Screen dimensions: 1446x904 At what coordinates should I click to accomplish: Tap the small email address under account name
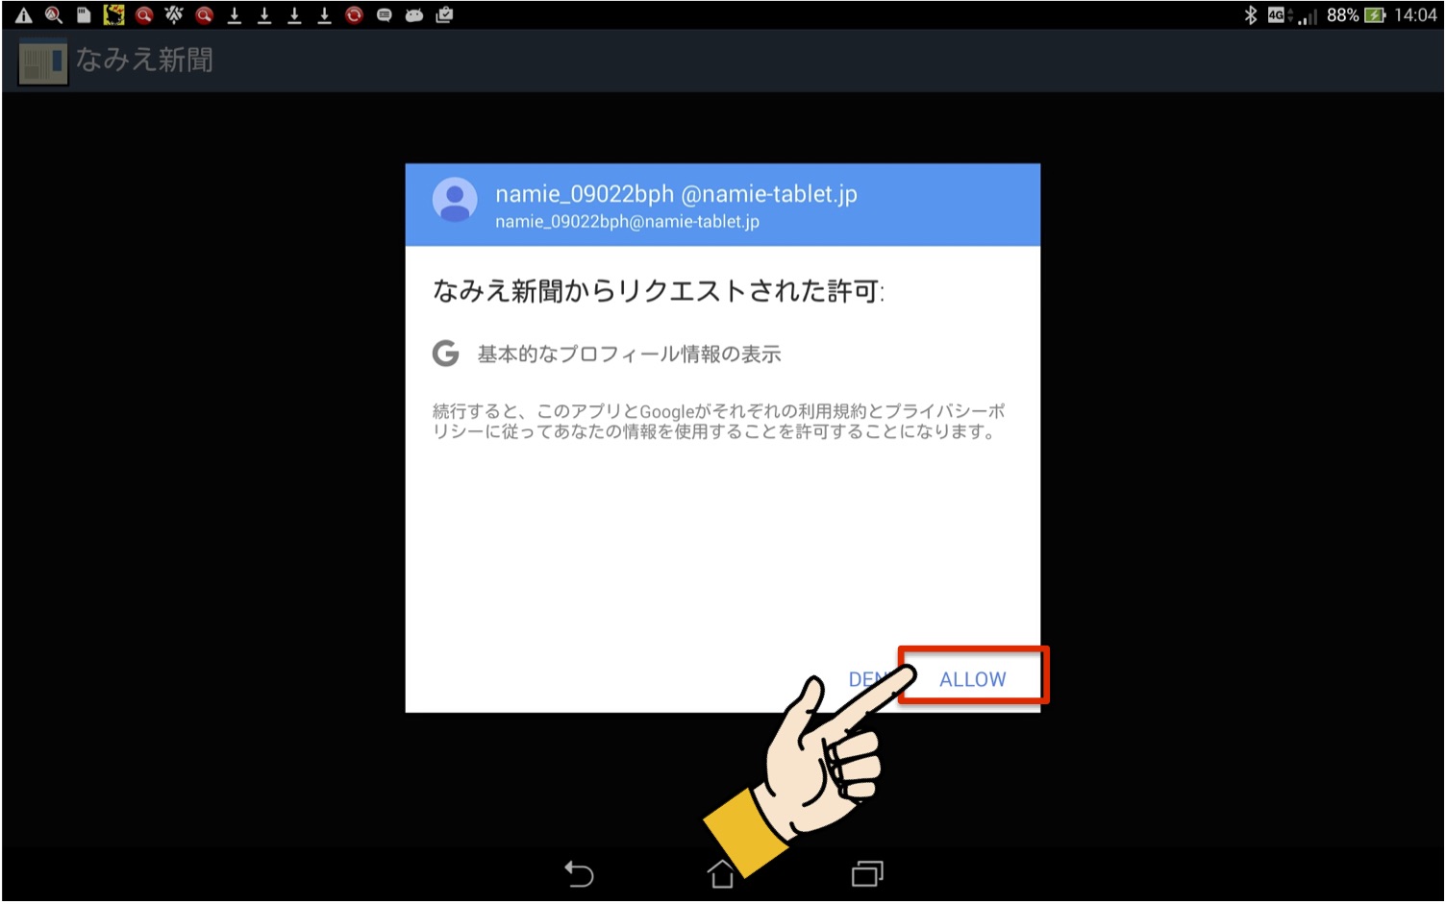[627, 222]
